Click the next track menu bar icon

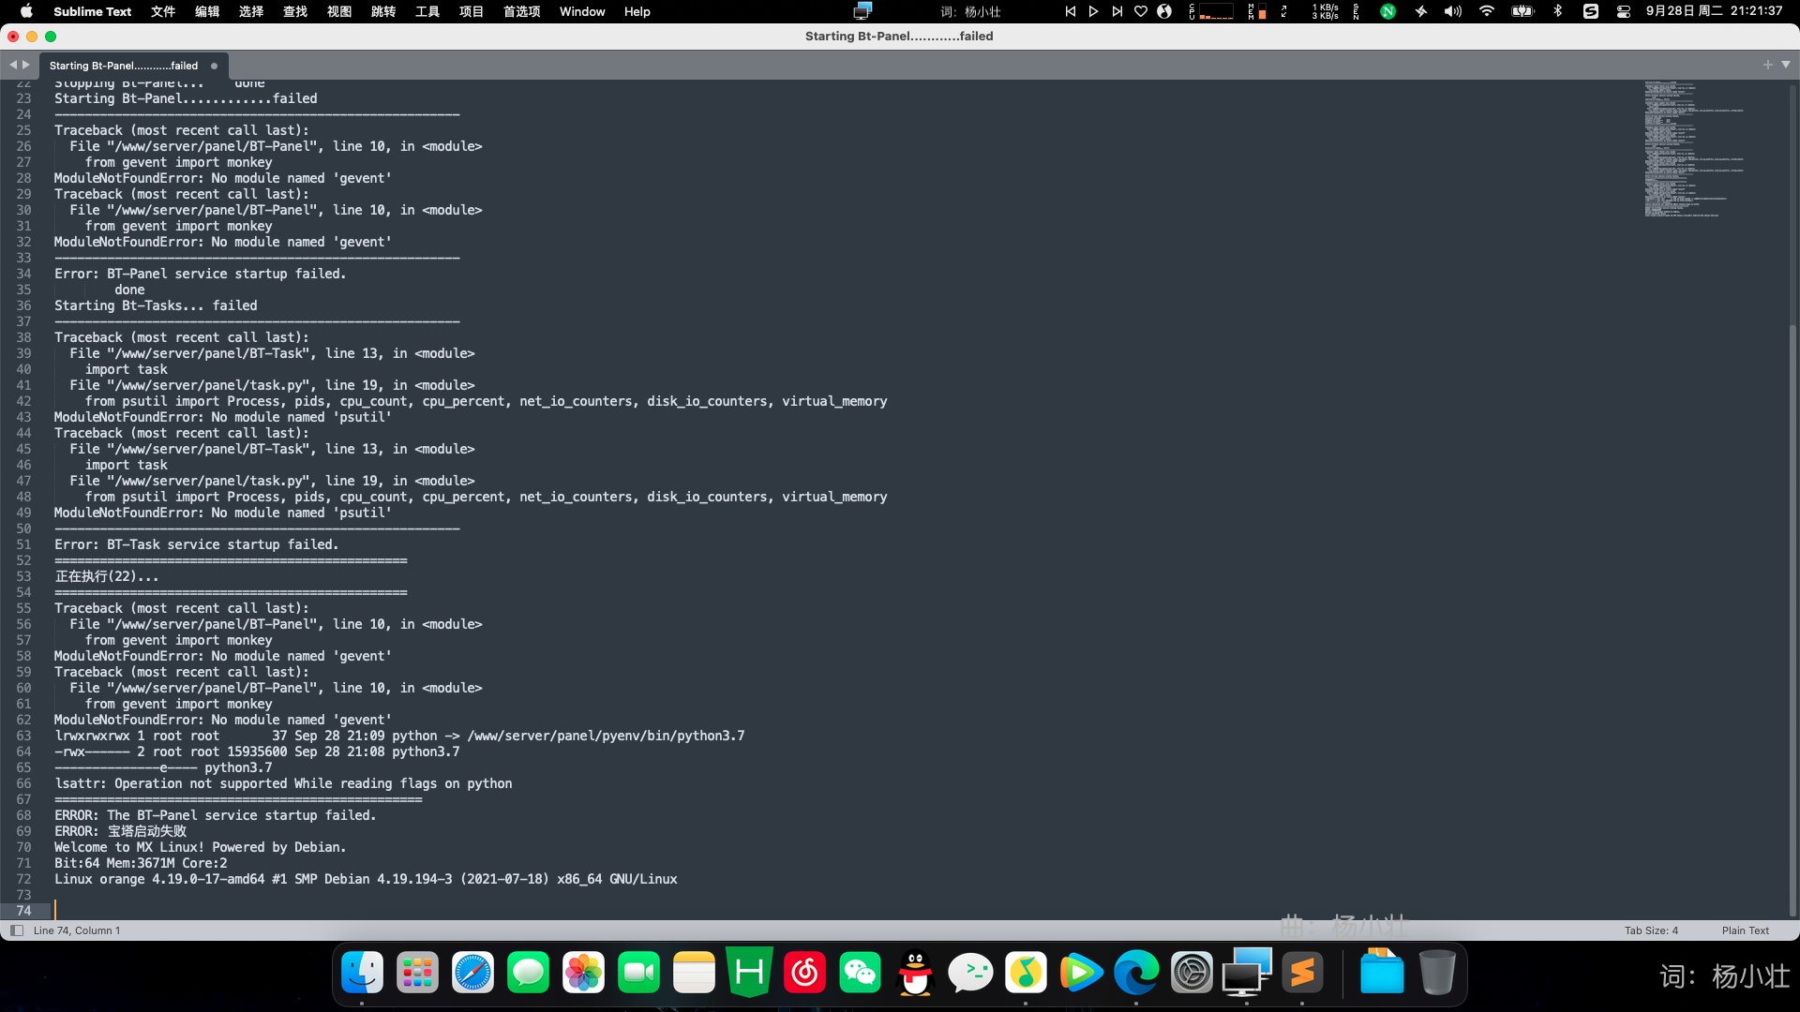click(x=1117, y=11)
